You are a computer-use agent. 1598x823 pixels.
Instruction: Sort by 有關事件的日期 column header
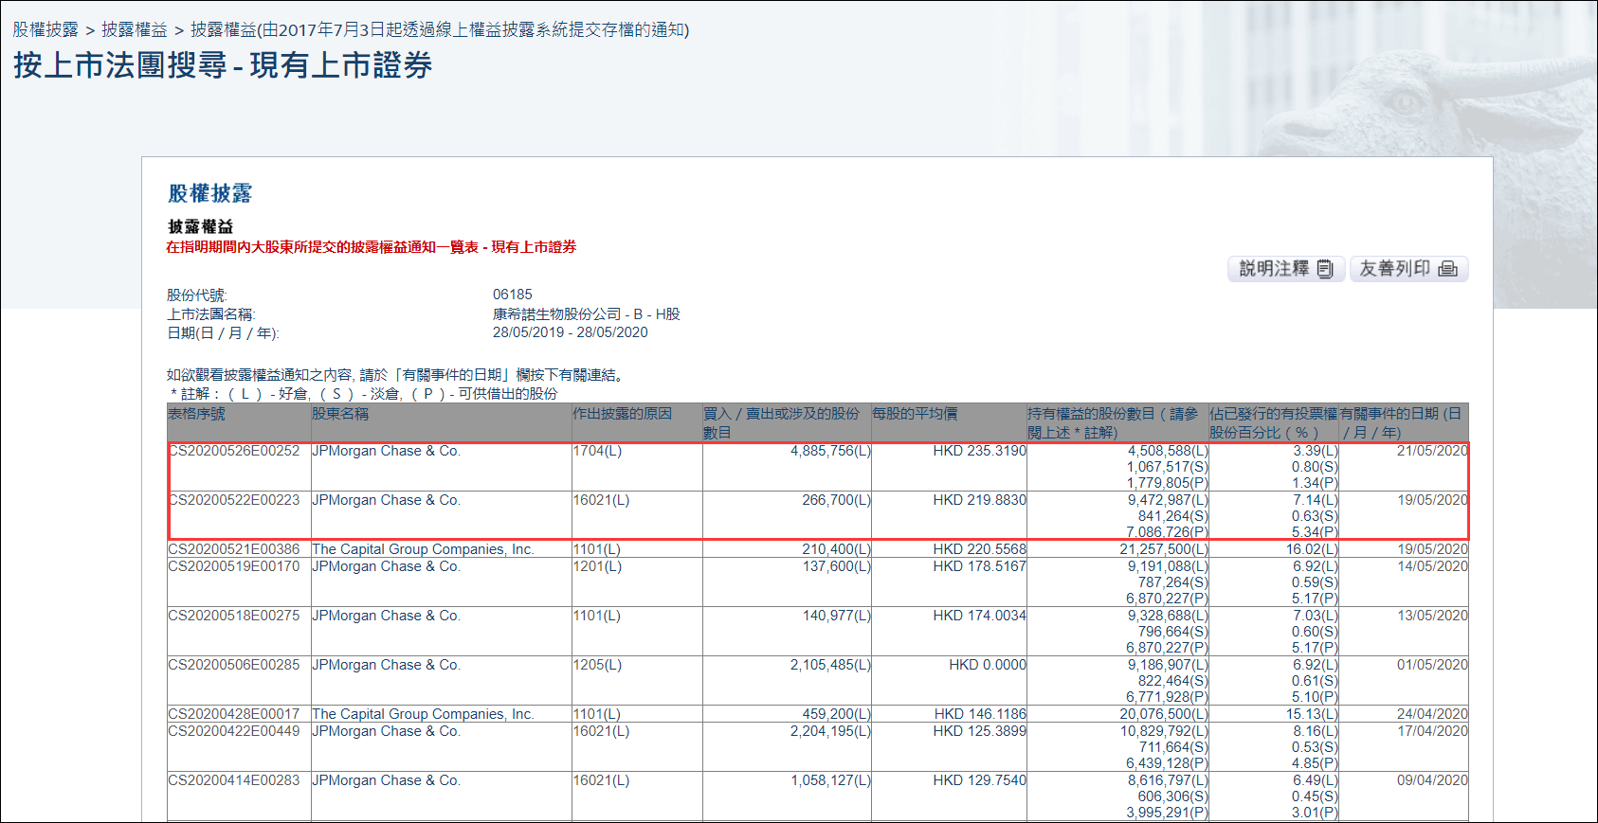(x=1401, y=422)
